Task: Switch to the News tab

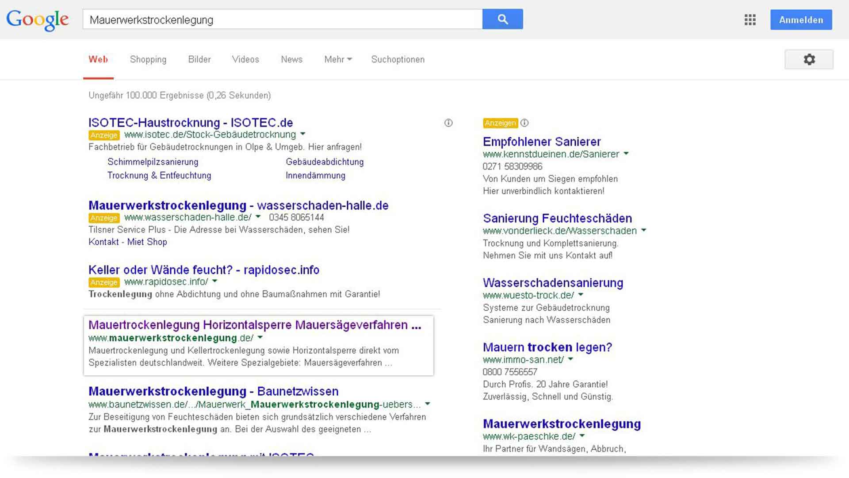Action: 292,59
